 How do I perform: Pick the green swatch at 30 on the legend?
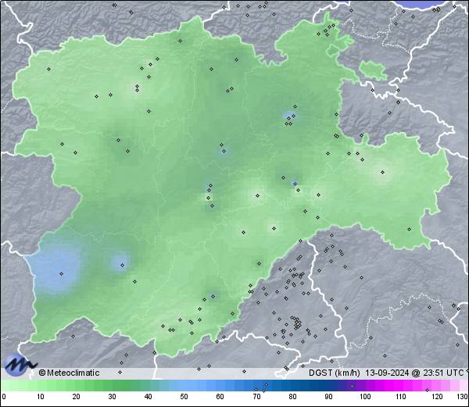pyautogui.click(x=113, y=385)
